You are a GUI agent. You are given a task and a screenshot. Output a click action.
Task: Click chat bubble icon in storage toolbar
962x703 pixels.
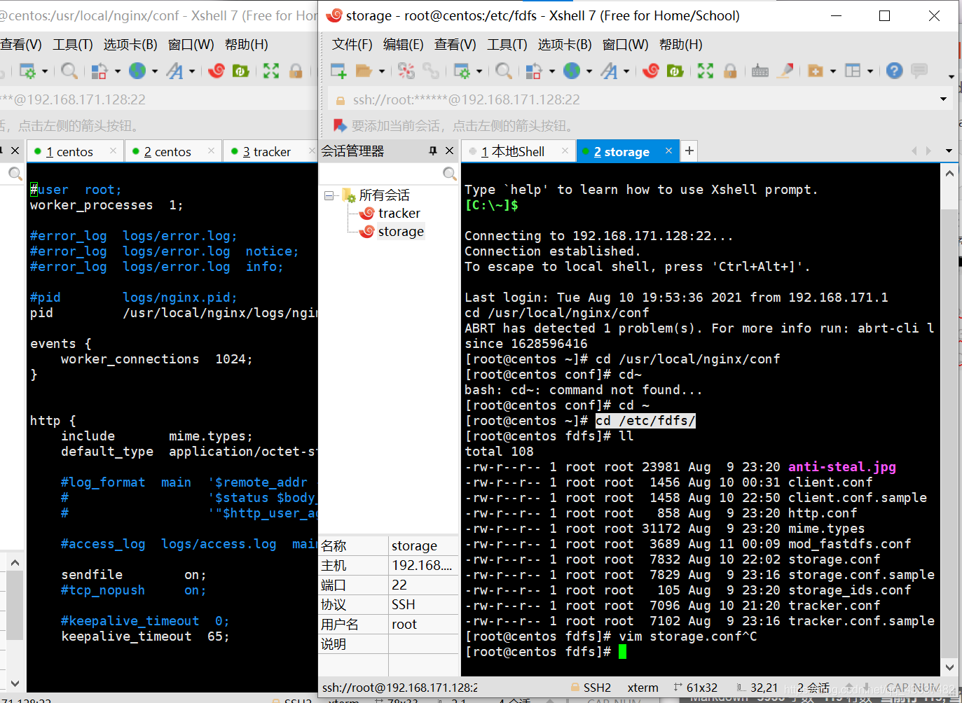919,71
